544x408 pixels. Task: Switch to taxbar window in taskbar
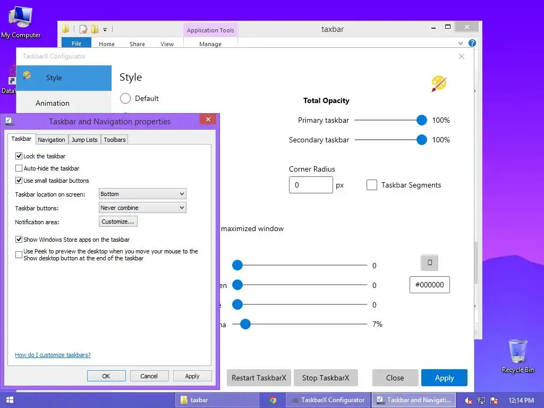click(x=217, y=400)
